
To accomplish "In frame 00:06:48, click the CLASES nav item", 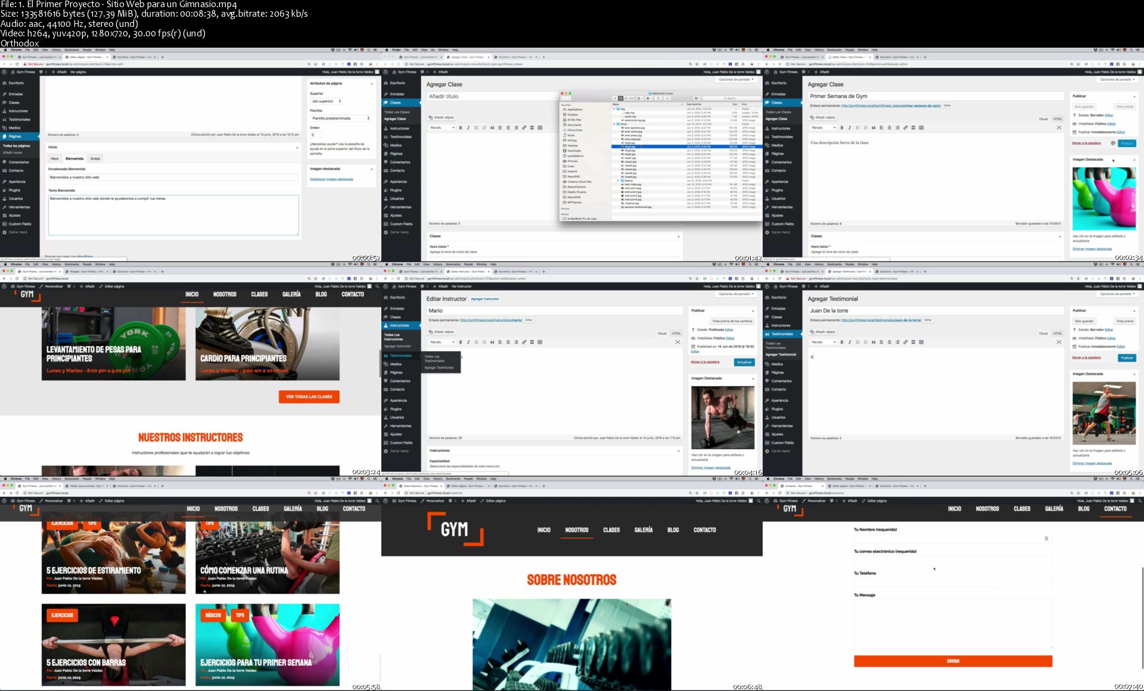I will 611,530.
